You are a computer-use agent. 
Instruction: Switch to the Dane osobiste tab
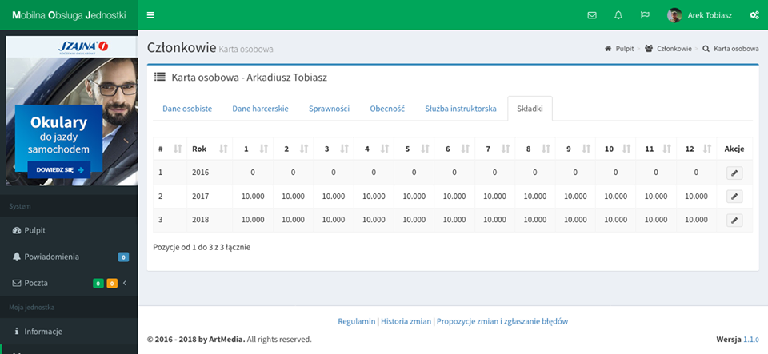coord(187,109)
